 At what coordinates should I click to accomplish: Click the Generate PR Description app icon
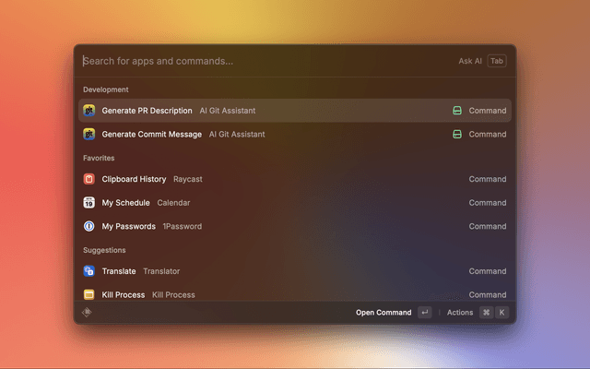[89, 111]
